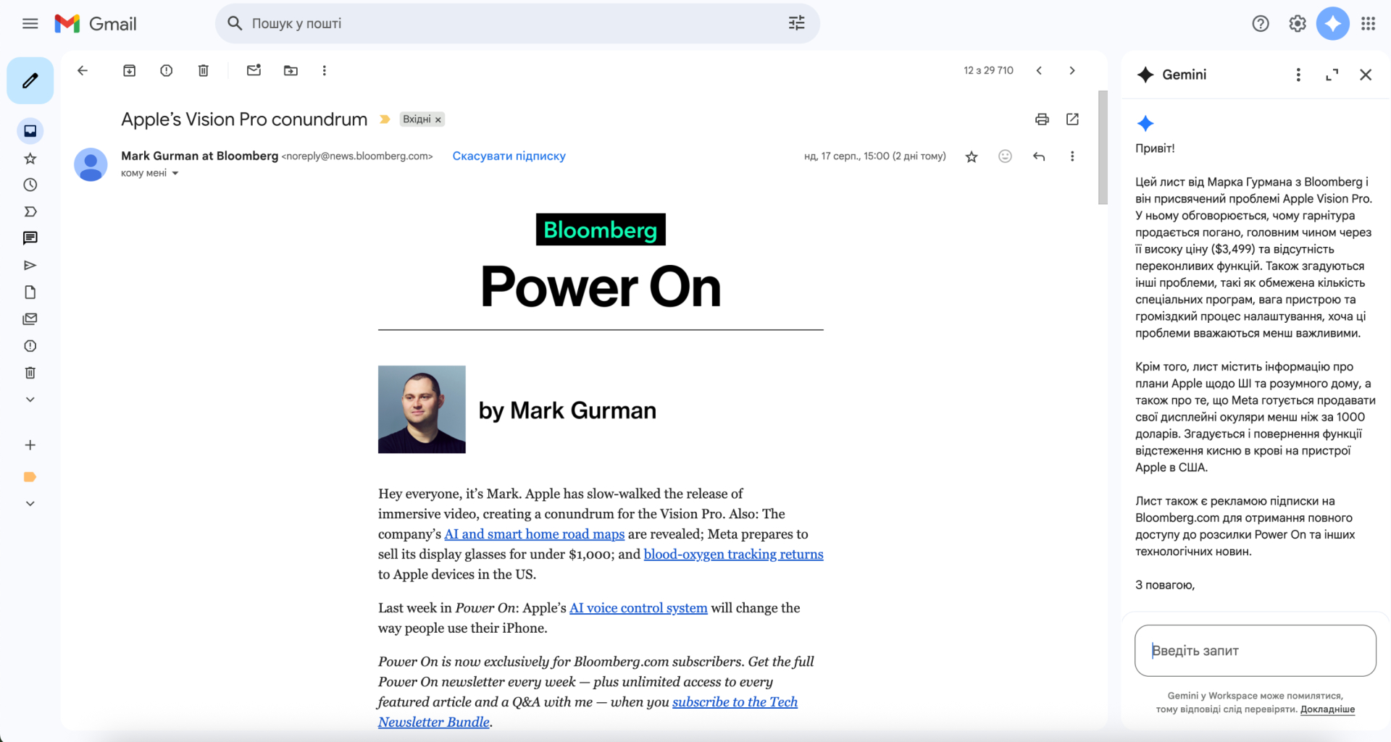Open the email toolbar more options menu
Screen dimensions: 1391x742
click(x=324, y=70)
